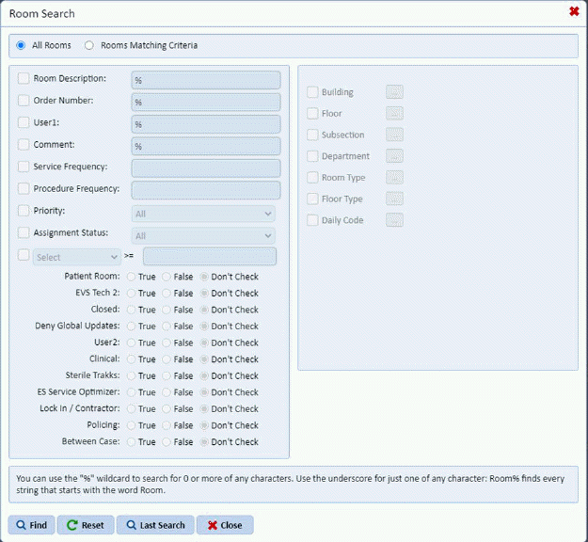Set Patient Room to True
Viewport: 588px width, 542px height.
132,277
